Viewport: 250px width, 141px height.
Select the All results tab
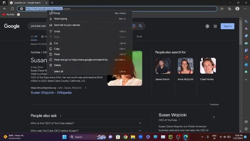[34, 36]
